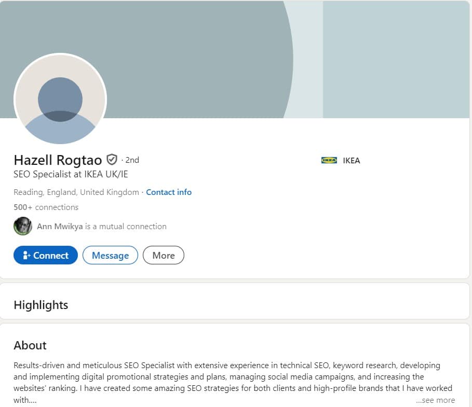Click the IKEA logo icon

point(329,161)
